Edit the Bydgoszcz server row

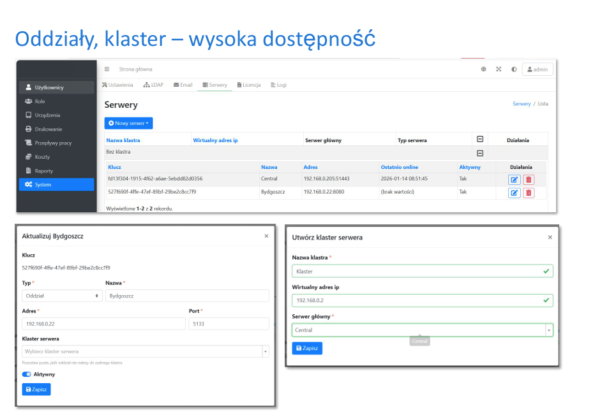515,193
